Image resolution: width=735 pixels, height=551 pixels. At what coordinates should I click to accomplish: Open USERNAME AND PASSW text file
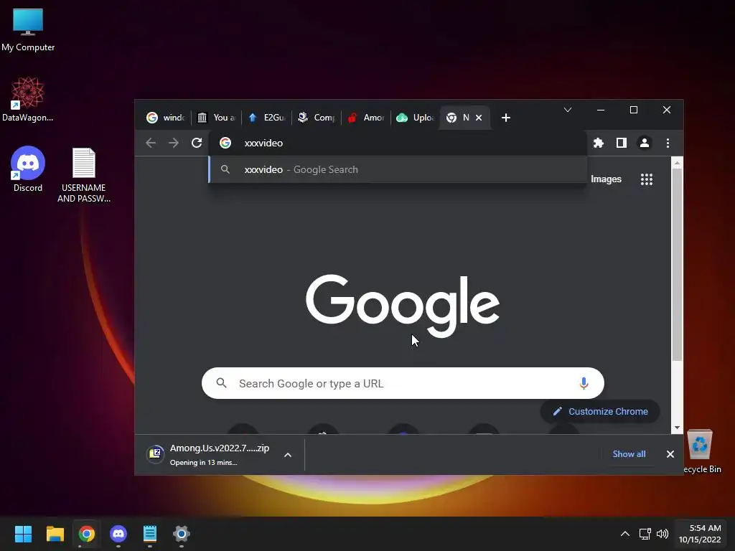click(84, 175)
